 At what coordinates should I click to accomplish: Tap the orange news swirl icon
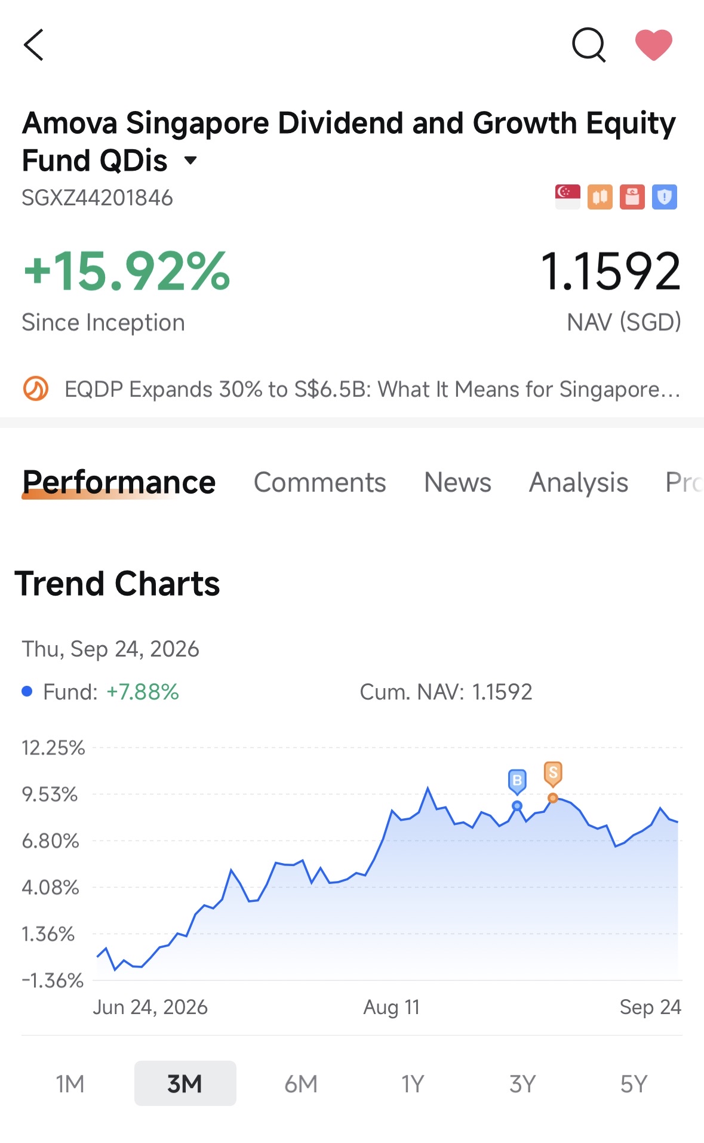36,389
